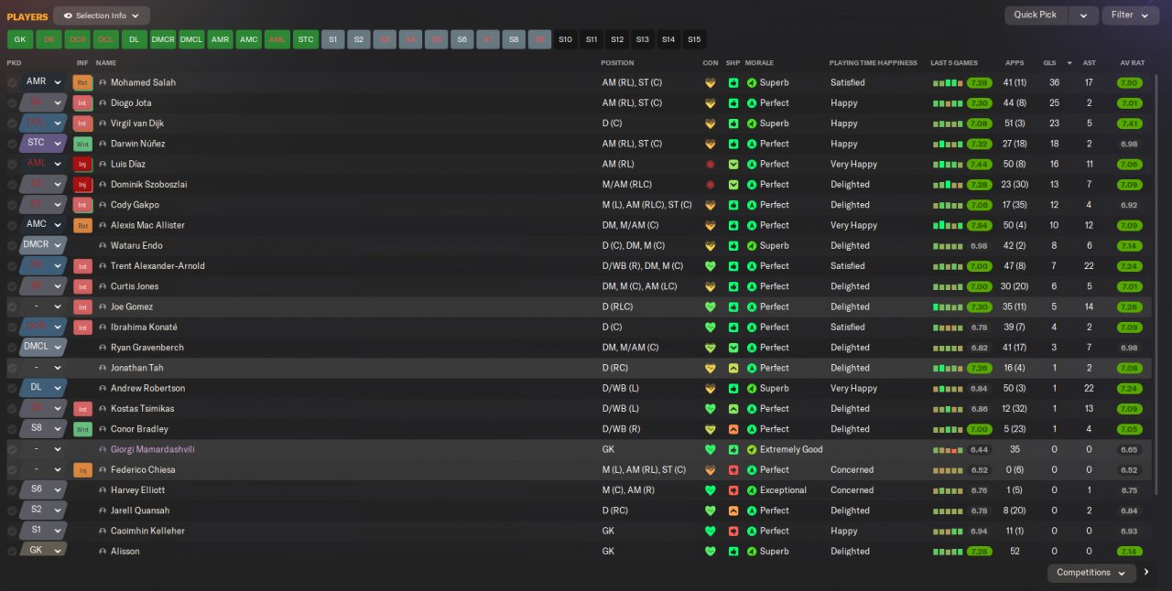Image resolution: width=1172 pixels, height=591 pixels.
Task: Click the Rst status badge for Mohamed Salah
Action: [x=82, y=82]
